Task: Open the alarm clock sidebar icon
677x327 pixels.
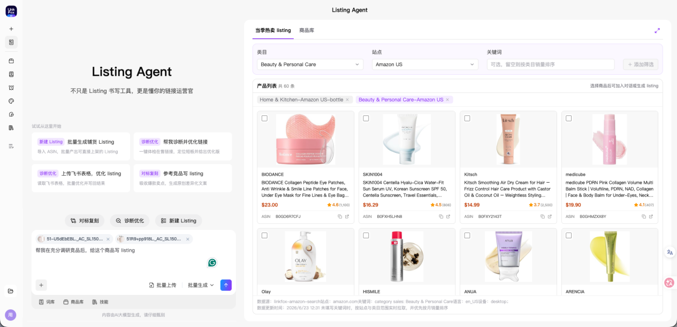Action: click(x=11, y=88)
